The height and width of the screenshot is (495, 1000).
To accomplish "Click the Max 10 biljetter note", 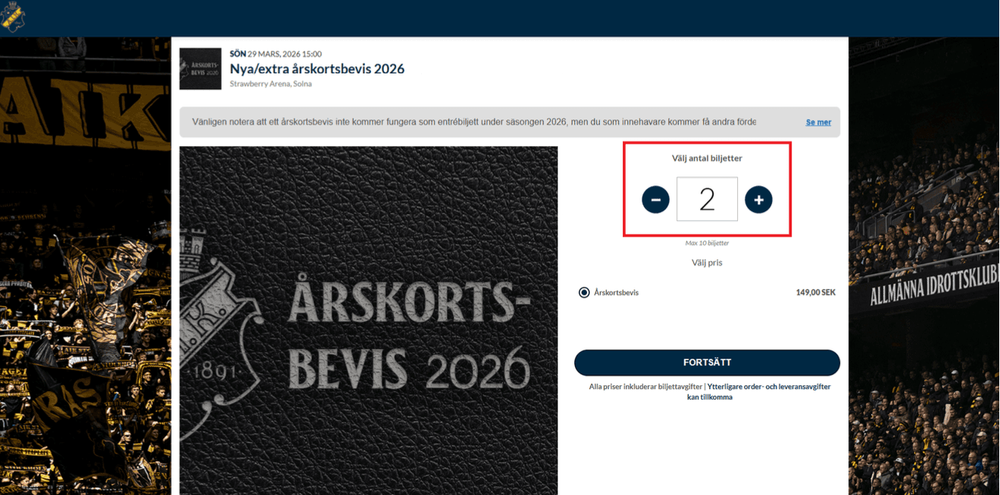I will pyautogui.click(x=707, y=243).
